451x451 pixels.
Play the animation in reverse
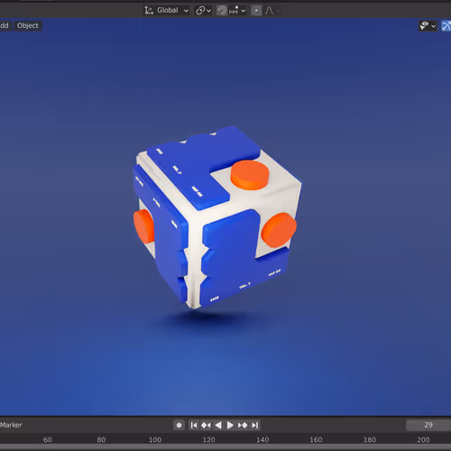pyautogui.click(x=218, y=425)
